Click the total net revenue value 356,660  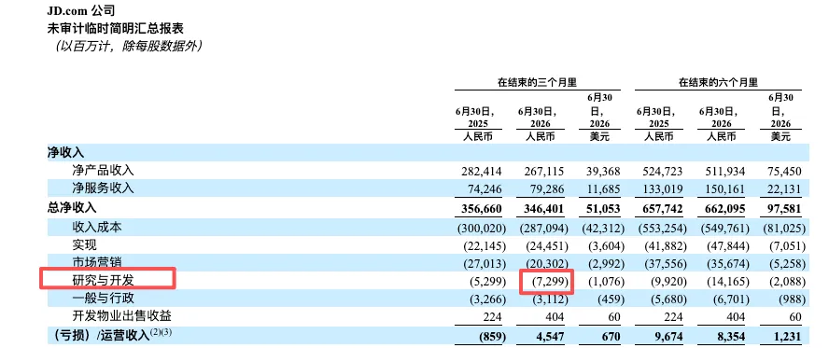pos(481,210)
